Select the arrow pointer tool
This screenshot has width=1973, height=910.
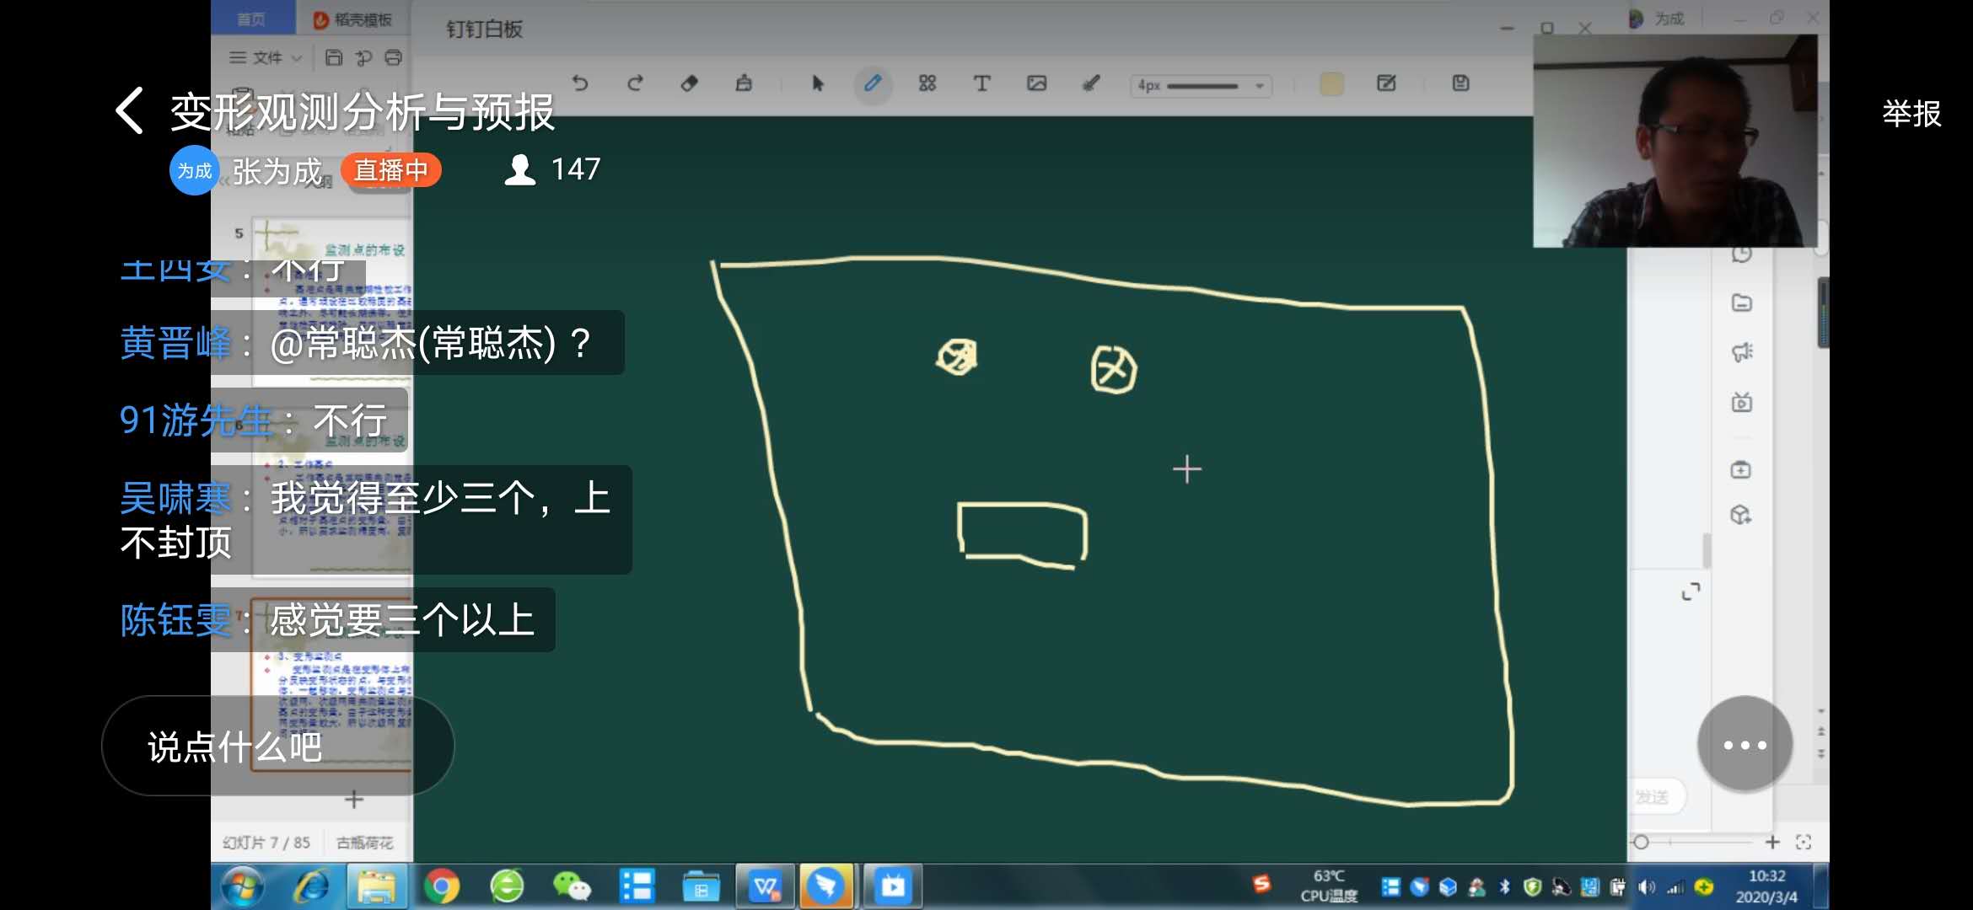pyautogui.click(x=817, y=83)
